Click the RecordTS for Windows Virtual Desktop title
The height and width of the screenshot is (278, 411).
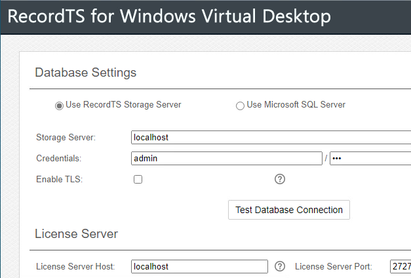(169, 16)
